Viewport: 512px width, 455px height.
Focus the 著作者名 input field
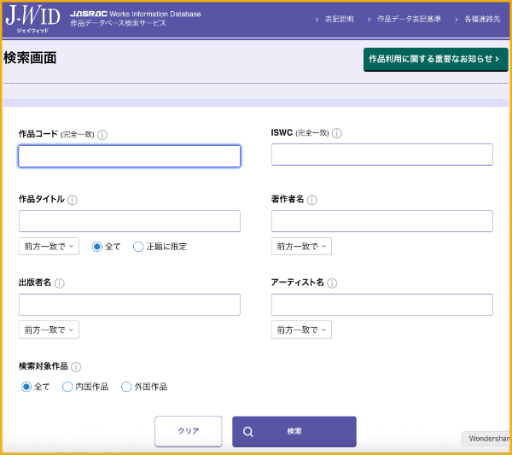pos(382,221)
